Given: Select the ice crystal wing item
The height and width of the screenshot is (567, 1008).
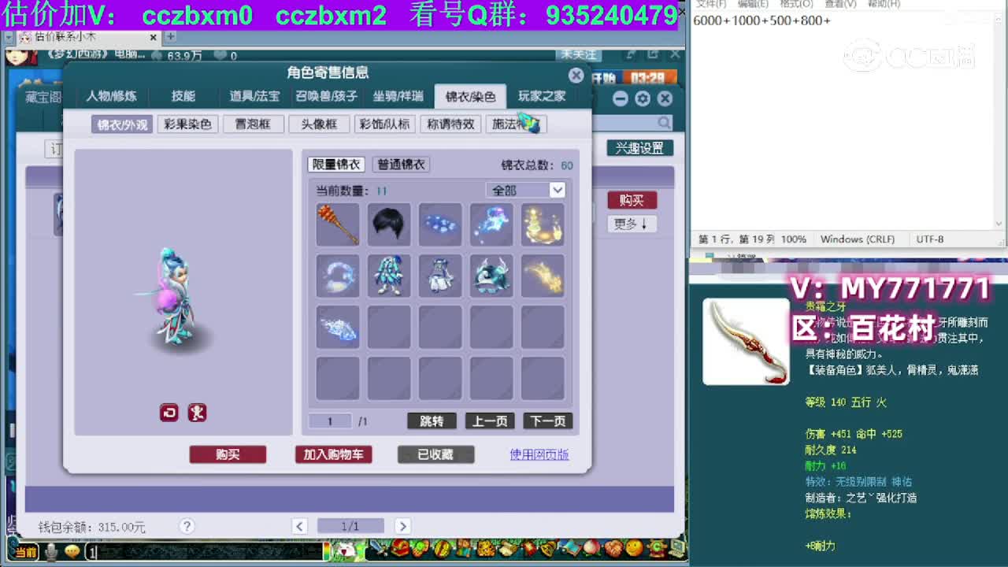Looking at the screenshot, I should pos(338,327).
